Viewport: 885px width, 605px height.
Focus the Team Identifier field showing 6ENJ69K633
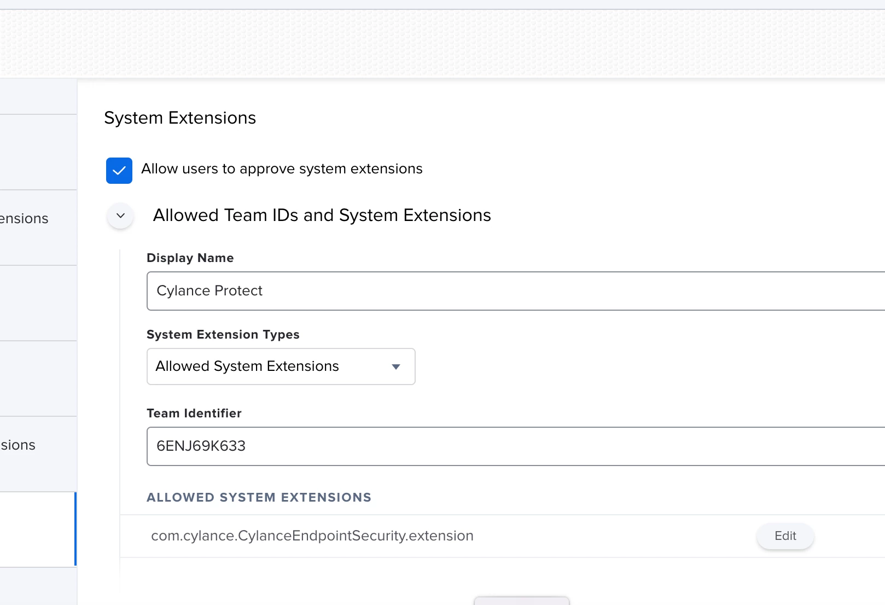coord(514,446)
